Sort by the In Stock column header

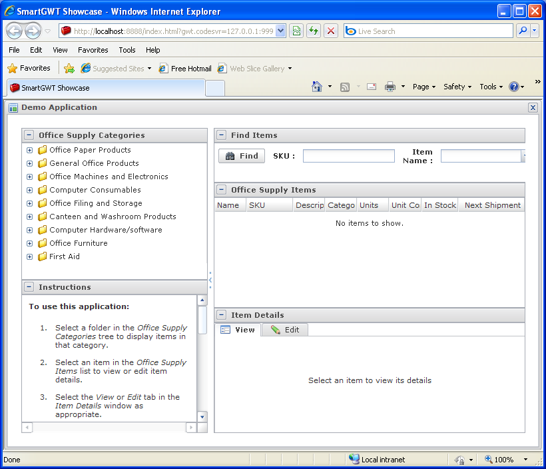coord(439,205)
